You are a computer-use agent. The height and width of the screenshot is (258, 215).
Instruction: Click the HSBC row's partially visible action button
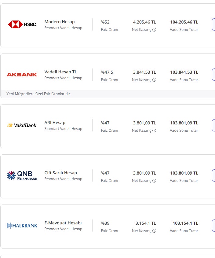point(213,24)
